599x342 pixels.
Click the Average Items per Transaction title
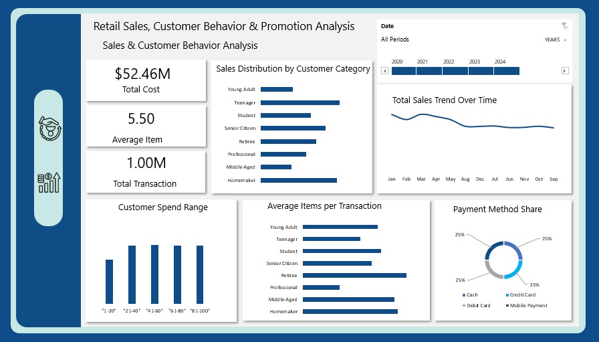324,206
